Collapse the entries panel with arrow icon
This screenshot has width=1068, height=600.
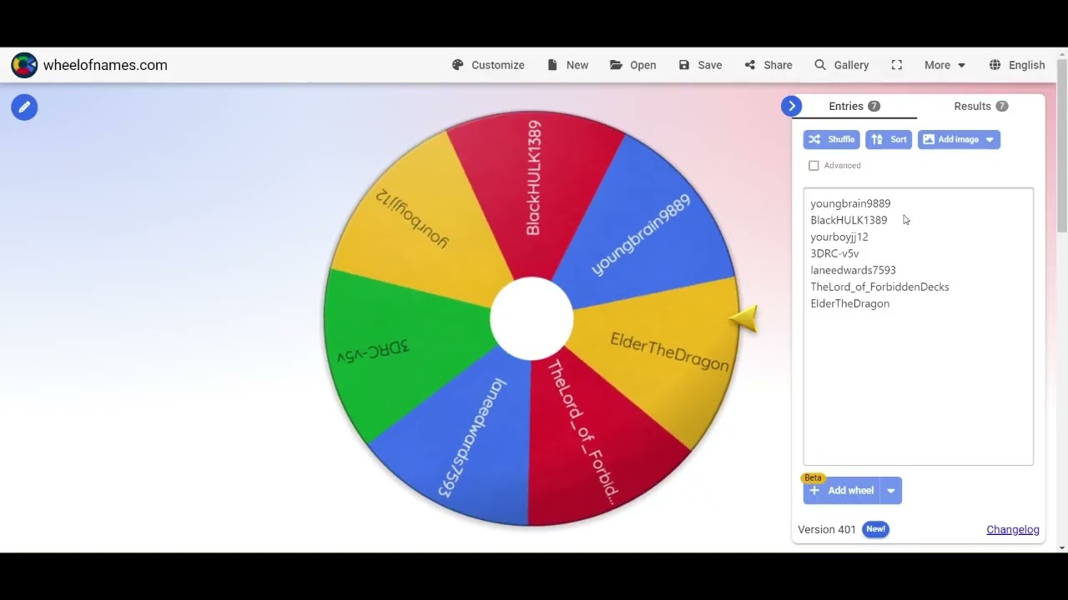pos(792,106)
